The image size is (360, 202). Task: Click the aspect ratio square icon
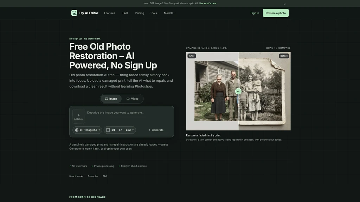(108, 130)
